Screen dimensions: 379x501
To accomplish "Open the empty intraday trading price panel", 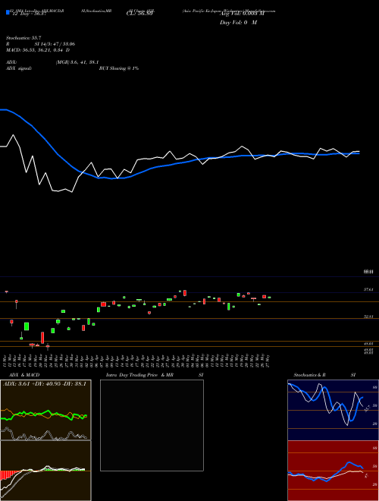I will click(x=152, y=425).
